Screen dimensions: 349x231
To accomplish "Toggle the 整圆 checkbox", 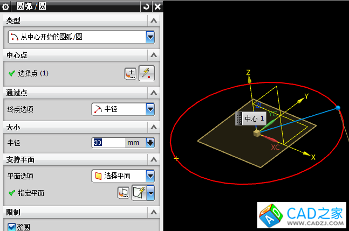I will coord(12,227).
